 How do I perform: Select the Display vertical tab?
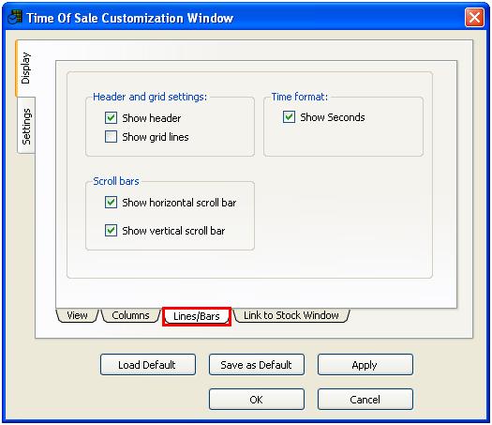25,68
